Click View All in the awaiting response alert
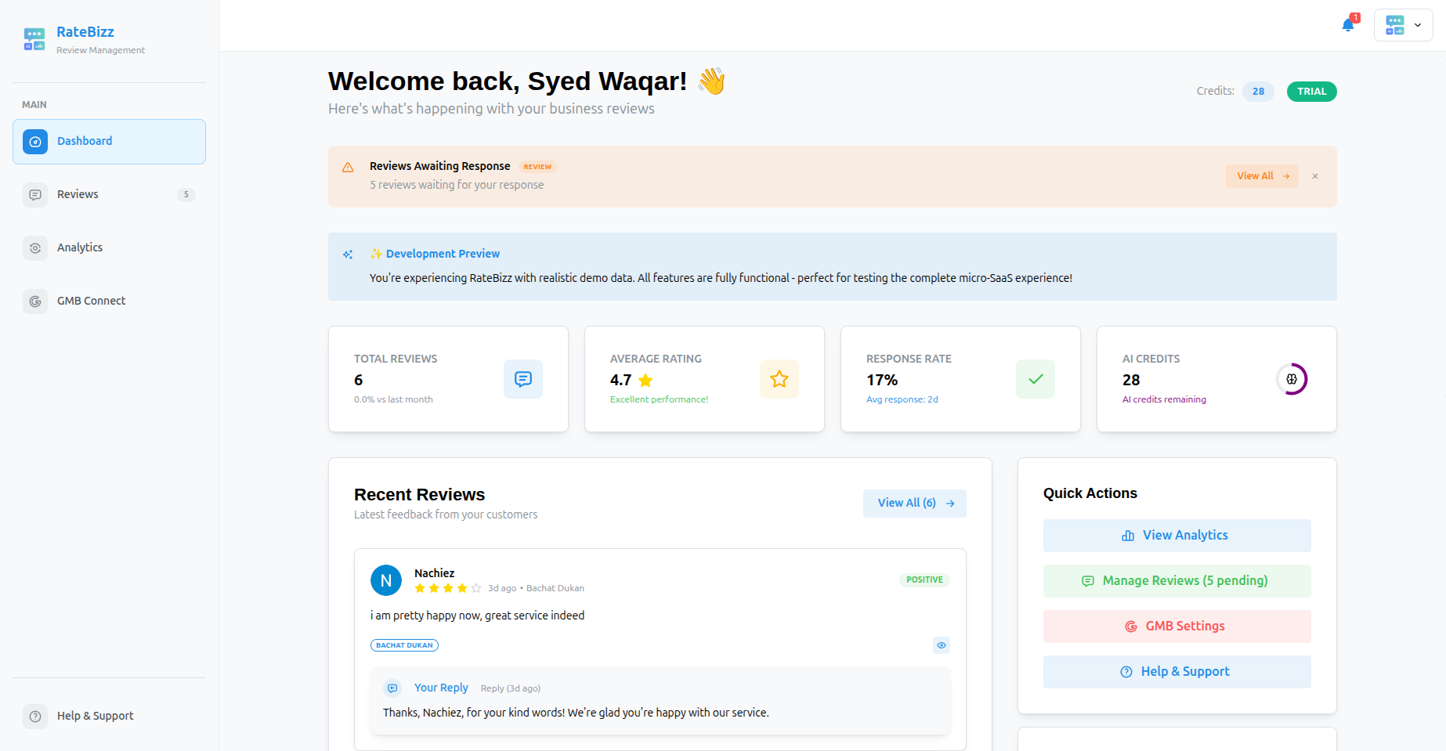The height and width of the screenshot is (751, 1446). coord(1261,176)
